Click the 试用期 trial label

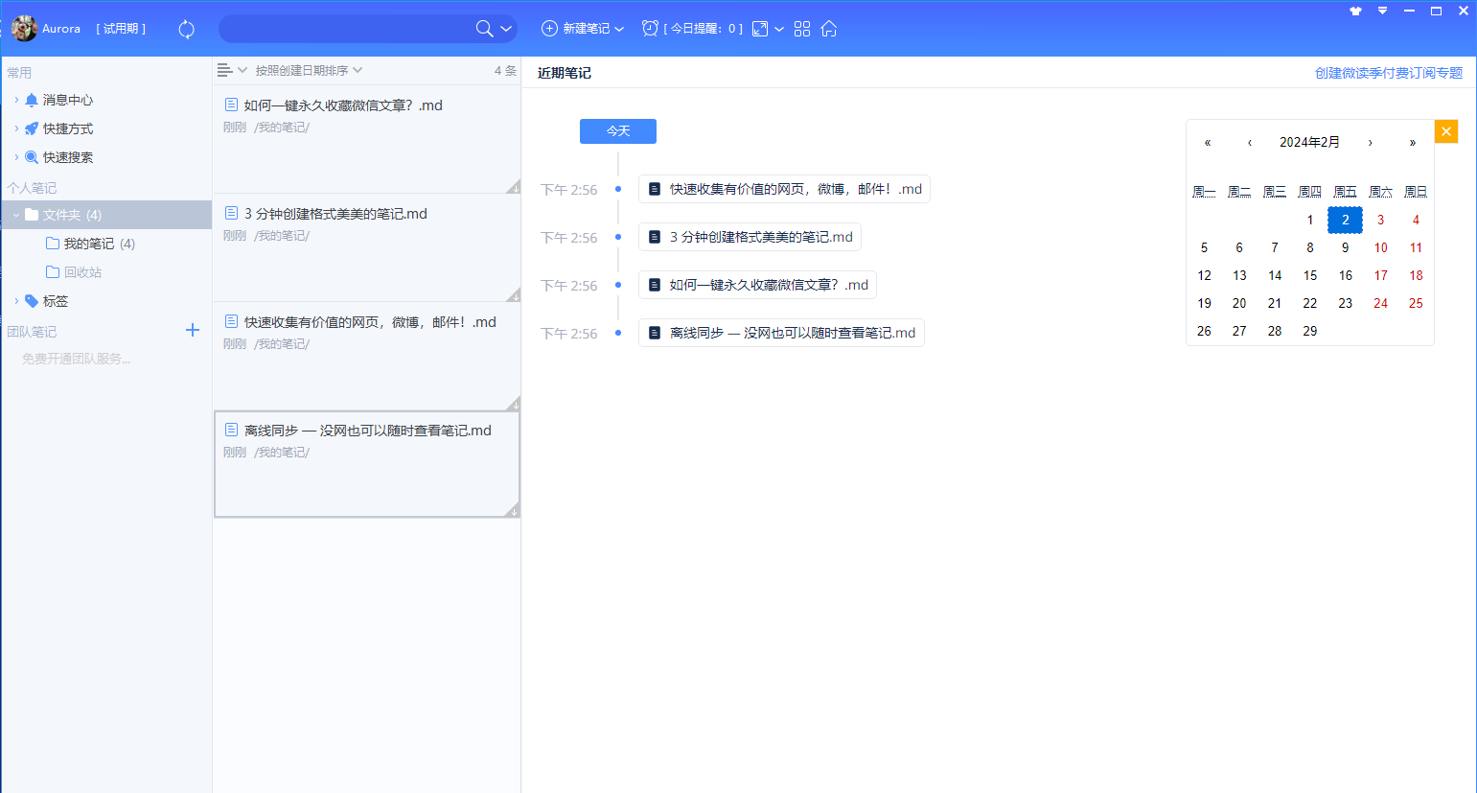pos(122,29)
